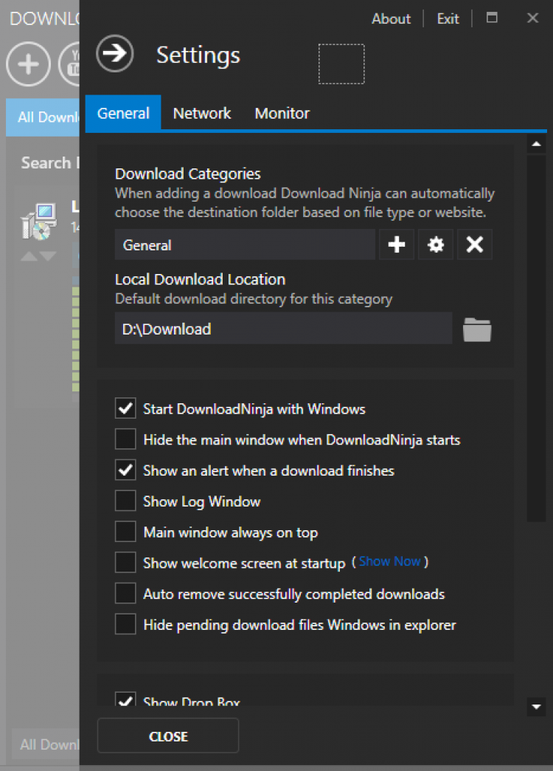Enable Hide the main window on start

125,439
